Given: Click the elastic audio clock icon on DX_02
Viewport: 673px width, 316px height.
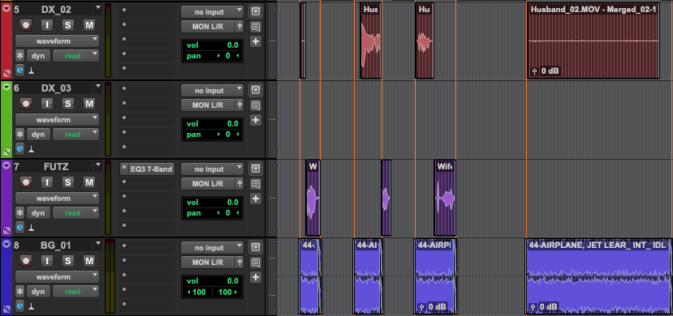Looking at the screenshot, I should 20,70.
